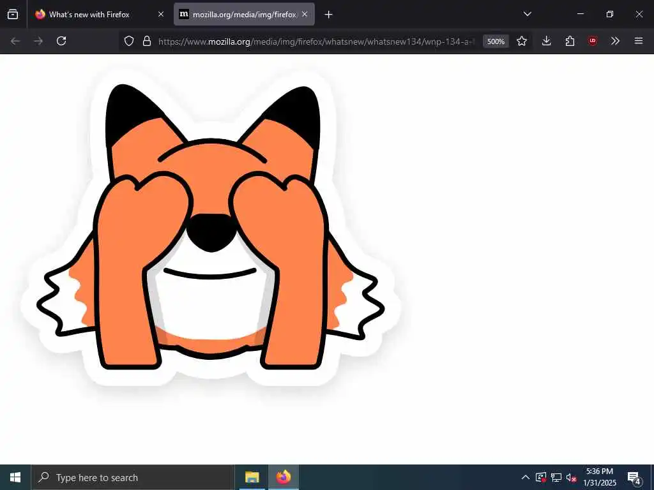Open the Firefox View icon

pos(13,14)
